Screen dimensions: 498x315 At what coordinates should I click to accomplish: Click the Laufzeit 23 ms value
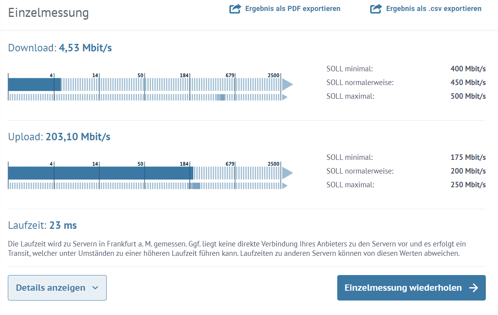63,225
